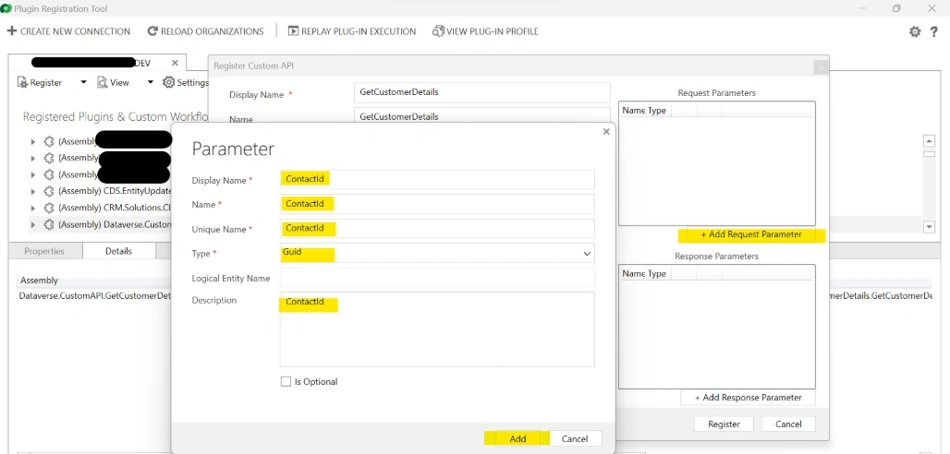Click Add in the Parameter dialog
The image size is (950, 454).
(x=518, y=439)
